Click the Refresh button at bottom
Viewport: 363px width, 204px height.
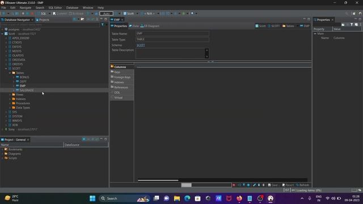coord(302,185)
